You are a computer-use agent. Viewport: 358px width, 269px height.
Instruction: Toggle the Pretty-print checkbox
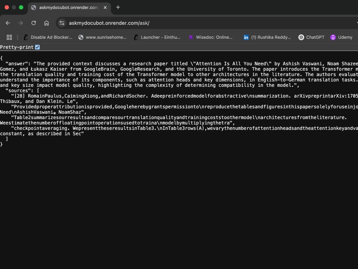pyautogui.click(x=38, y=47)
